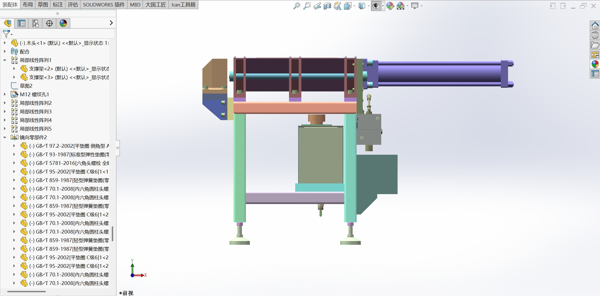This screenshot has width=600, height=296.
Task: Select the GB/T 97.2-2002 平垫圈 part
Action: [69, 146]
